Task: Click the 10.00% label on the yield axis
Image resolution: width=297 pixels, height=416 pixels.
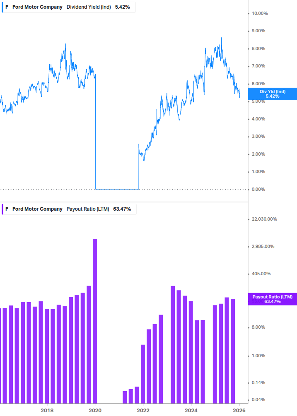Action: point(260,13)
